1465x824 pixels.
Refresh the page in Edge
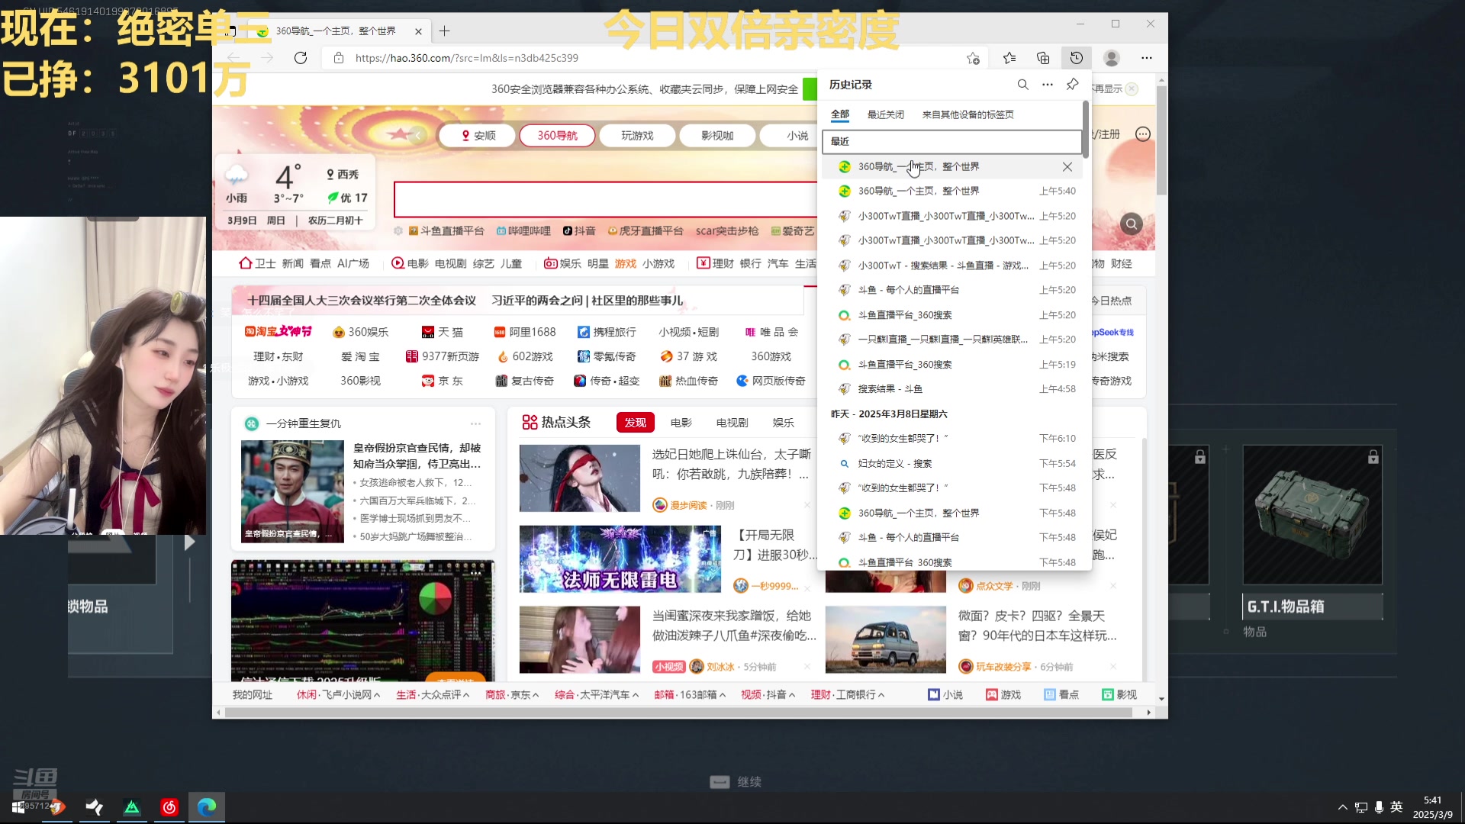(301, 58)
